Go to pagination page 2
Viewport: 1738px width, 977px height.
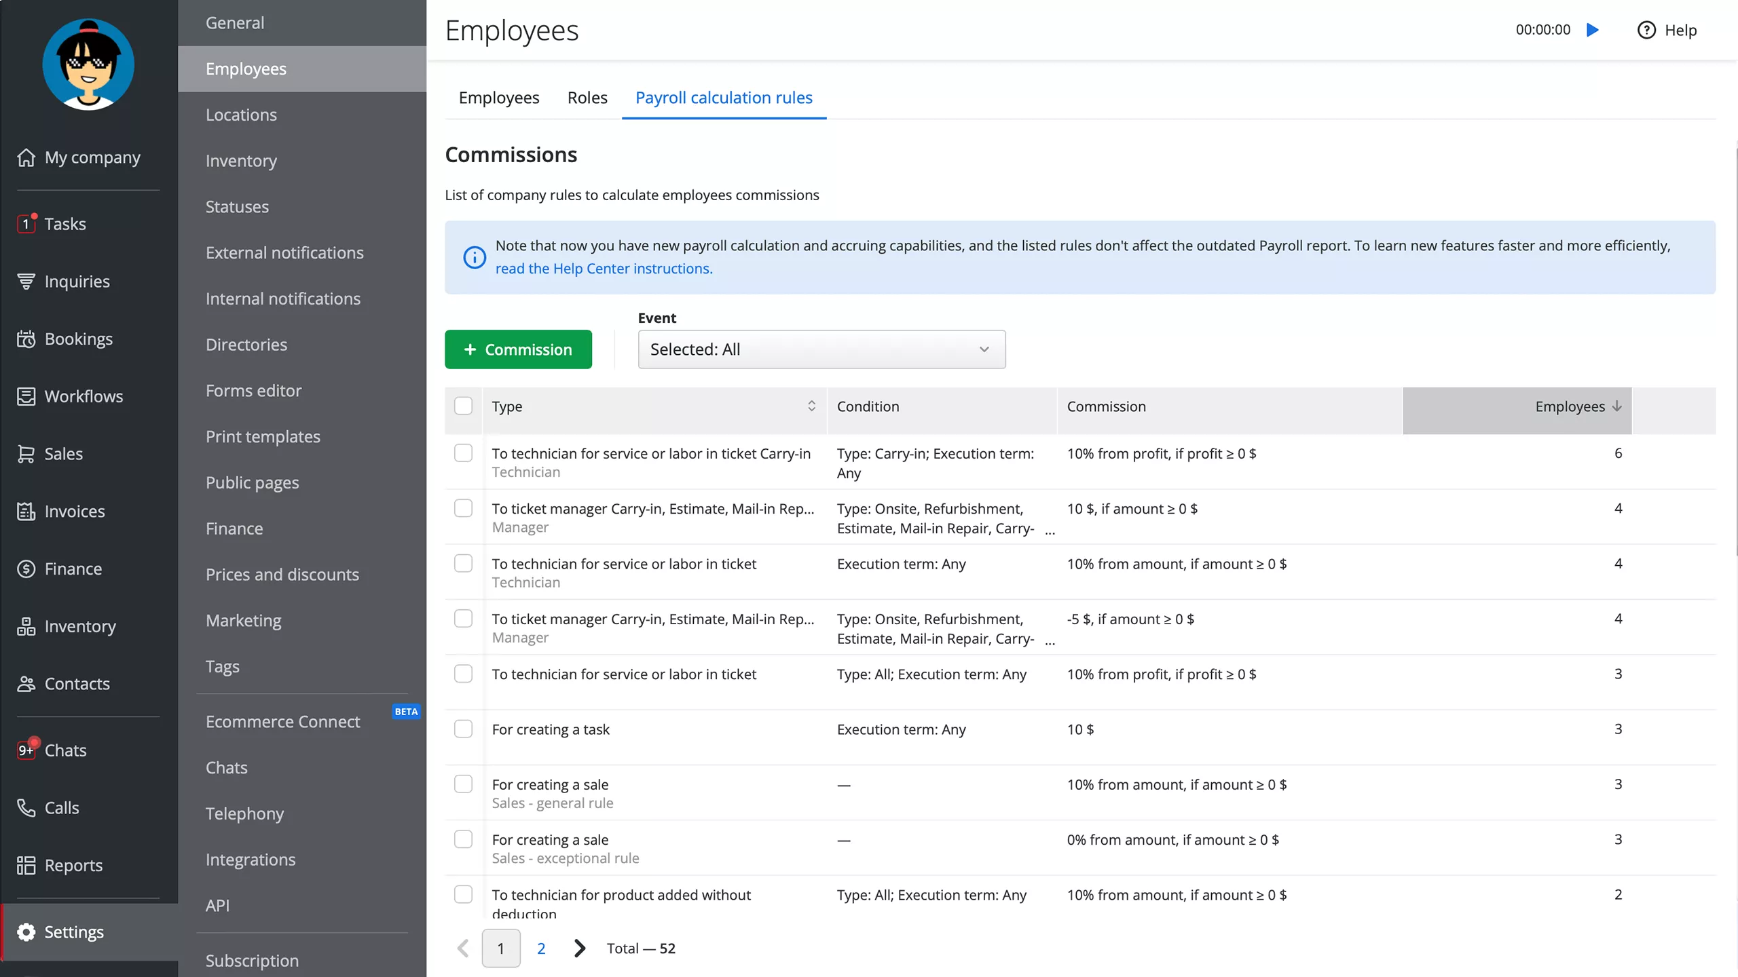pyautogui.click(x=541, y=948)
